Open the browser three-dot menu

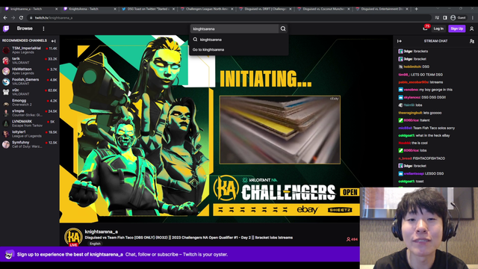point(473,18)
